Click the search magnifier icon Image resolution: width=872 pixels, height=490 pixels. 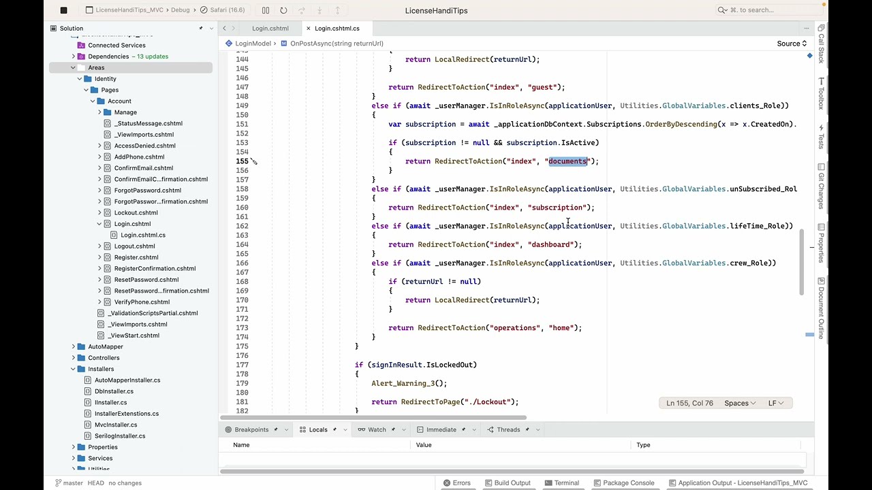722,10
